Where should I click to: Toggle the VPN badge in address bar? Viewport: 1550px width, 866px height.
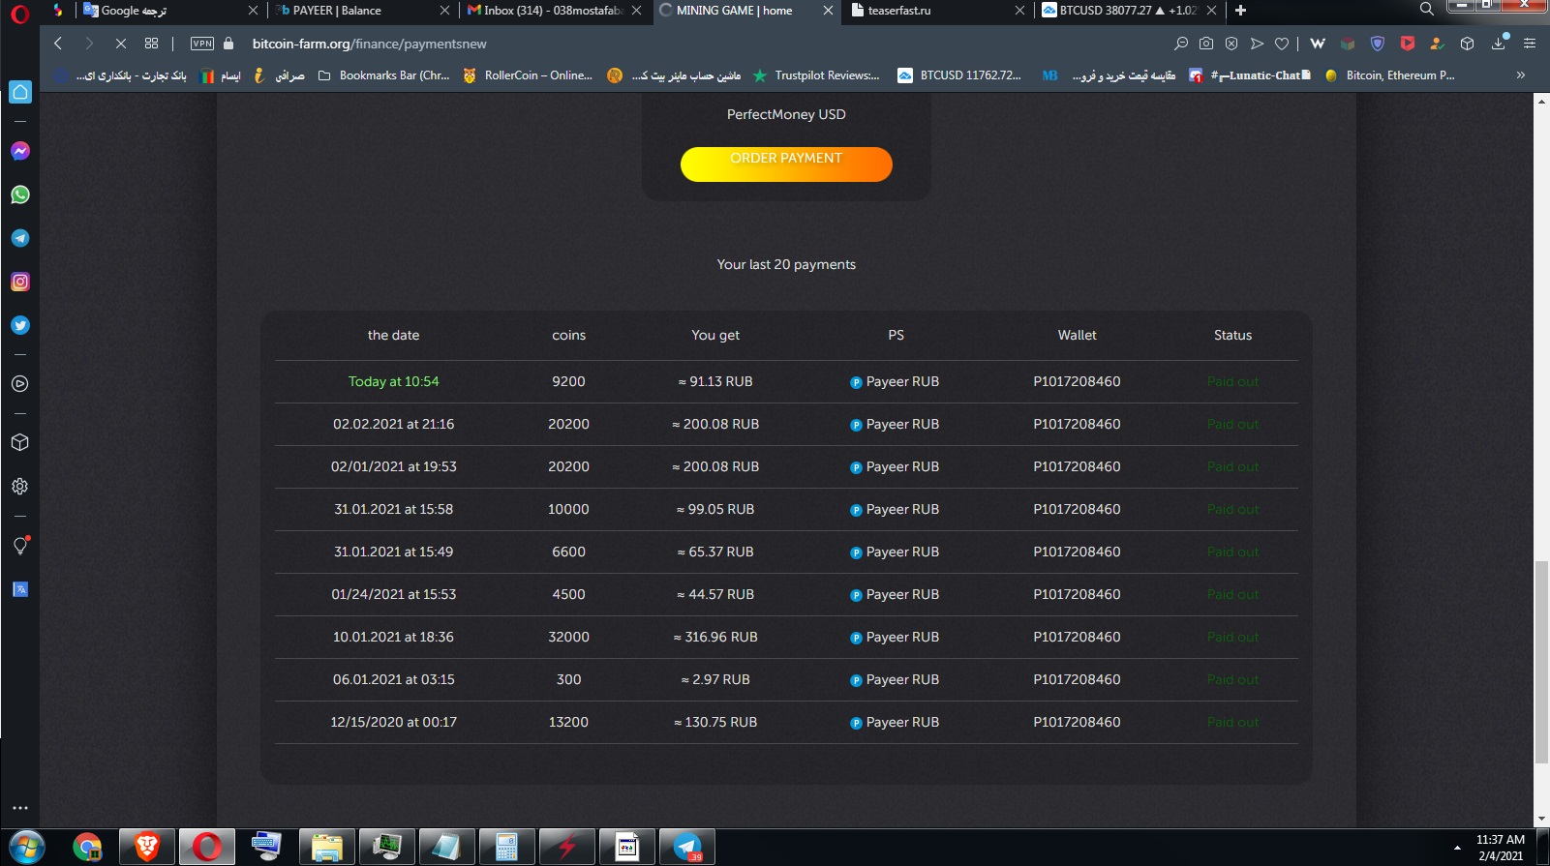[201, 44]
